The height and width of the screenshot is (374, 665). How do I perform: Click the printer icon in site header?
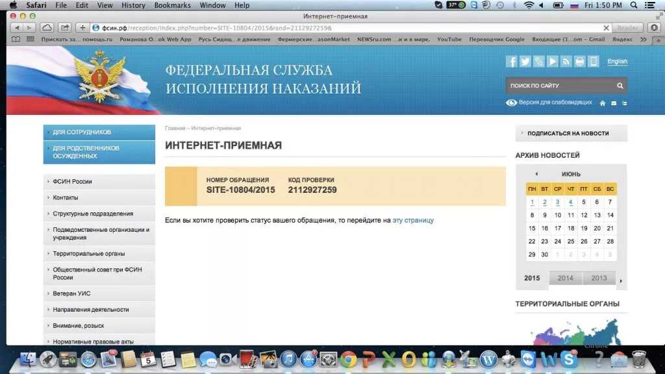[x=579, y=62]
